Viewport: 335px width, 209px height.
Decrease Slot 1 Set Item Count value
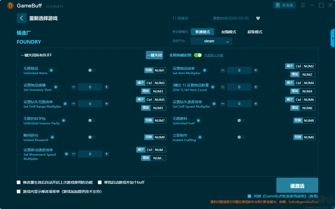223,87
